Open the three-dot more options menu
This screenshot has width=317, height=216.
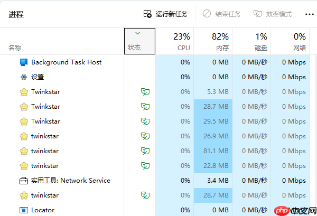[310, 14]
